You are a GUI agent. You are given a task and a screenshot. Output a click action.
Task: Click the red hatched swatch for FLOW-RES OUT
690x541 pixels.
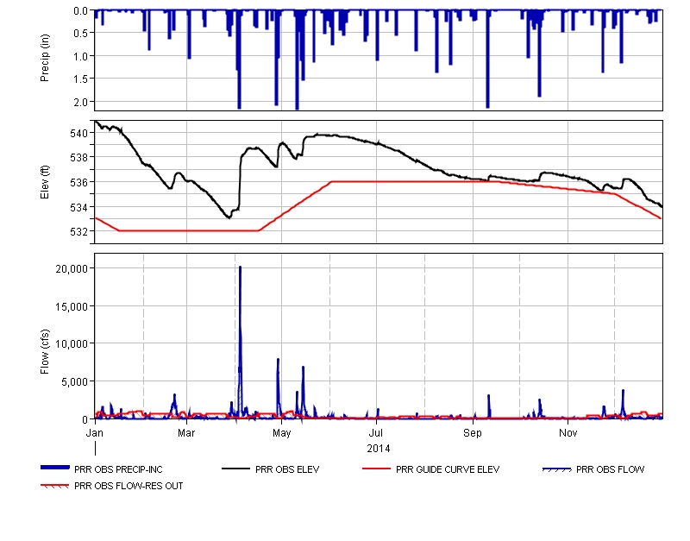point(54,487)
